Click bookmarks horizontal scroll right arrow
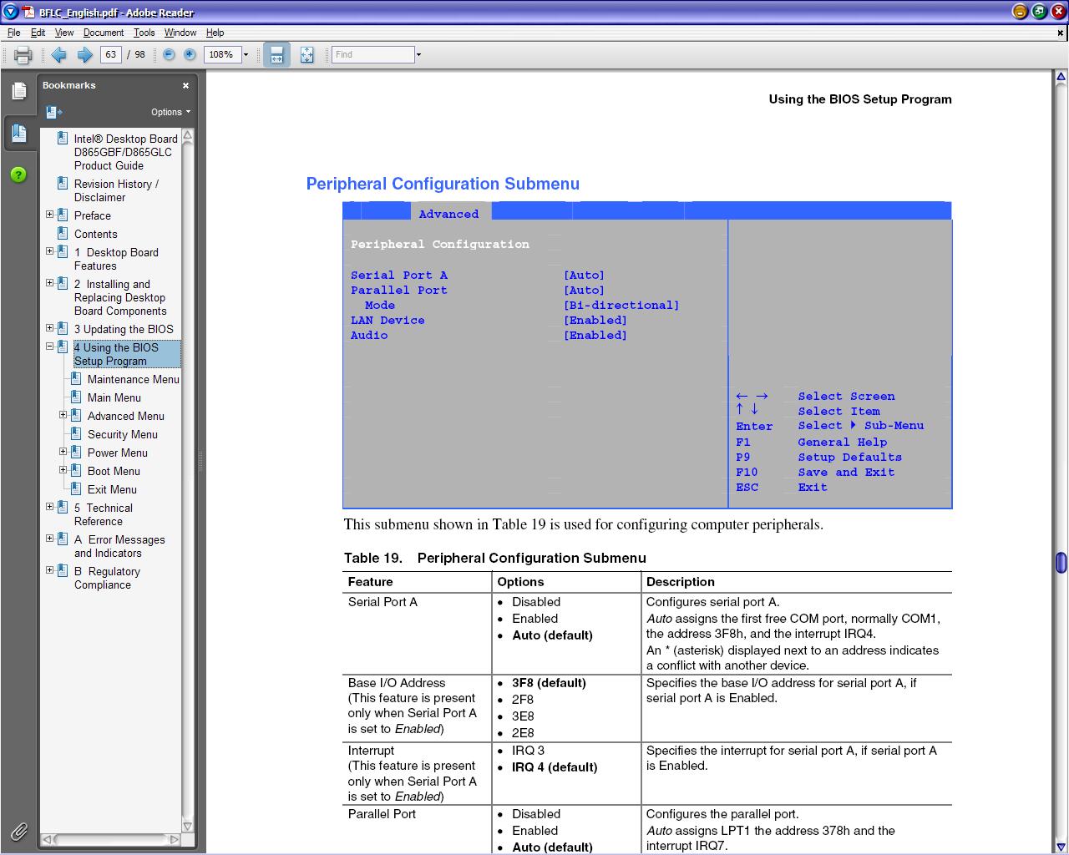Viewport: 1069px width, 855px height. [174, 839]
